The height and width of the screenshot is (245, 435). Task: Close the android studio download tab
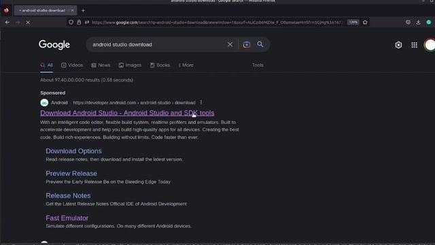(x=73, y=10)
